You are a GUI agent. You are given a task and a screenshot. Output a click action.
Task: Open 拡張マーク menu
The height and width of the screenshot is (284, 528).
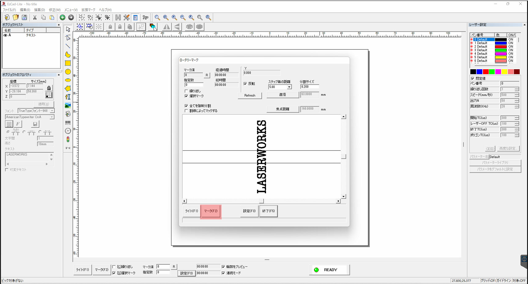[88, 10]
